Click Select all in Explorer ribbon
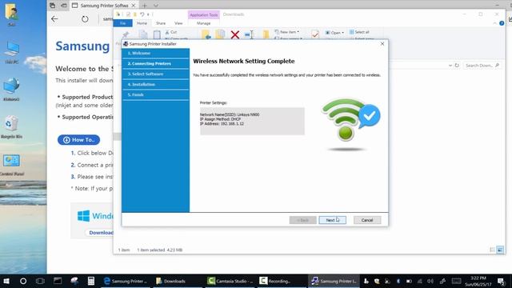This screenshot has height=288, width=512. (x=359, y=32)
